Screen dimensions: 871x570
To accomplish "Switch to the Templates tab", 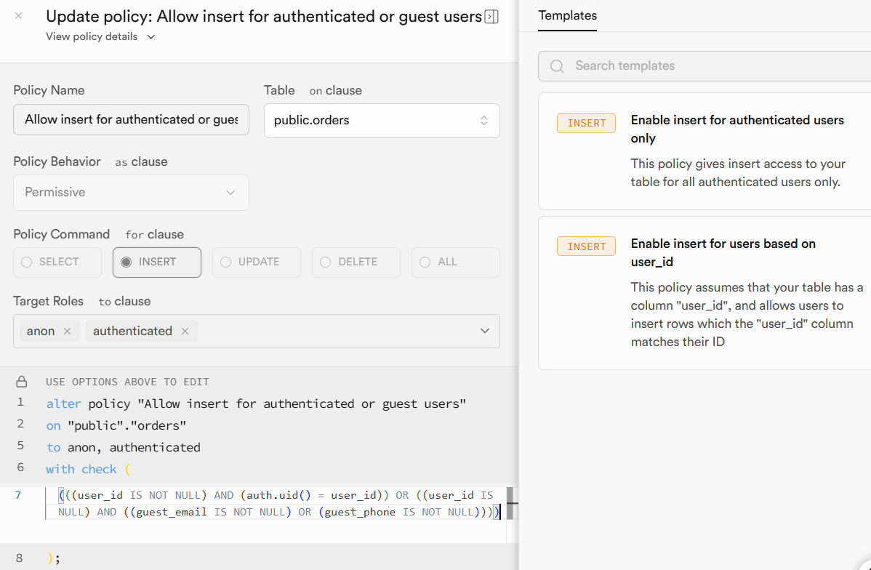I will 567,15.
